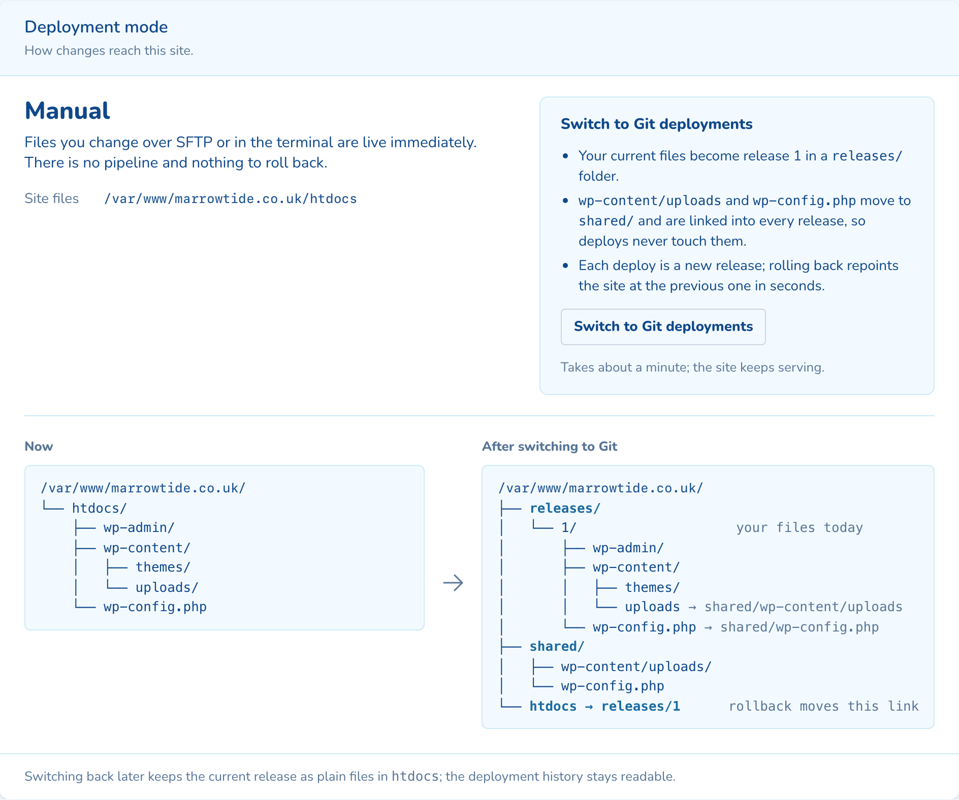Click the Deployment mode title
Viewport: 959px width, 800px height.
coord(96,27)
